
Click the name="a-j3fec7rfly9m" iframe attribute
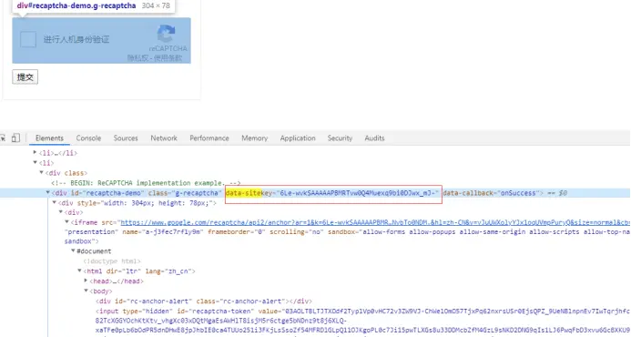pos(163,232)
